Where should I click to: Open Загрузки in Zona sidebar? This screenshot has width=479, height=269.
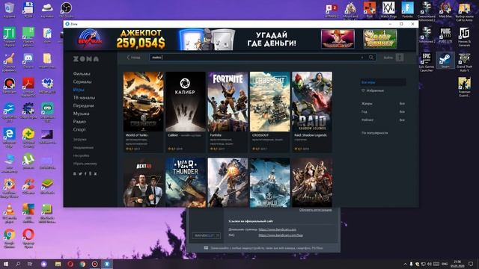click(80, 140)
